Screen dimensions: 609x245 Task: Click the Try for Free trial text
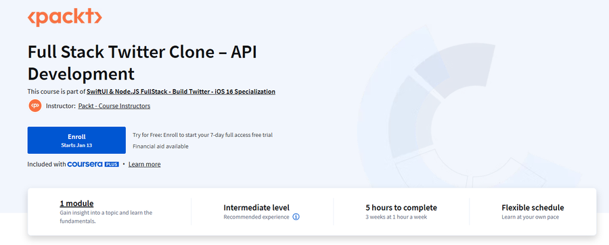pyautogui.click(x=203, y=135)
